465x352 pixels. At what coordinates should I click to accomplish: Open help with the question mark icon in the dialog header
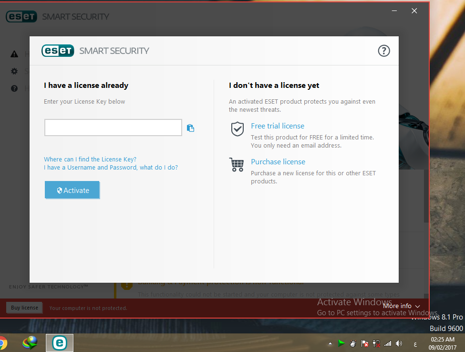pos(384,51)
